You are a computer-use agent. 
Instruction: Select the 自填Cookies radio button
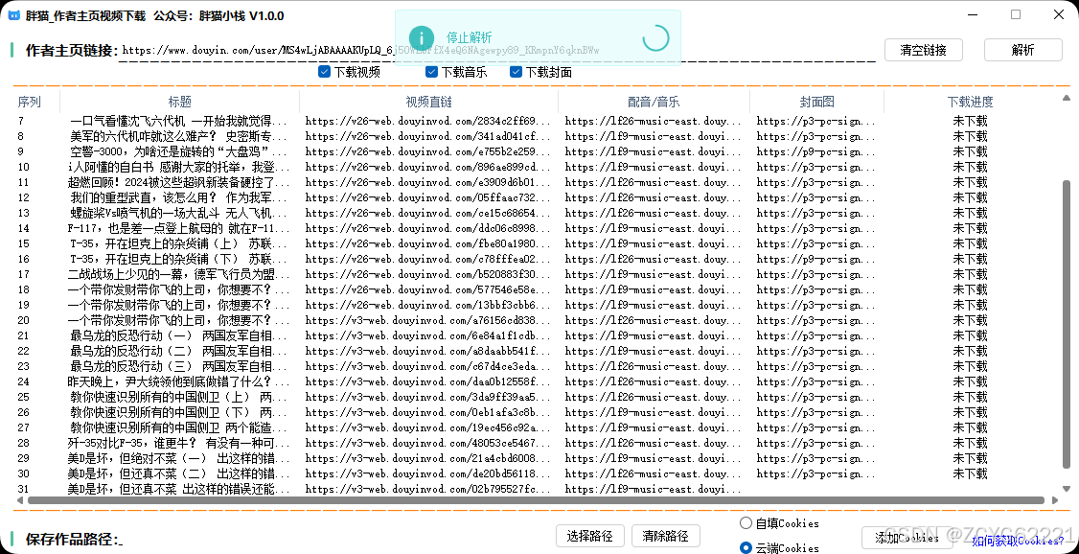click(x=746, y=523)
